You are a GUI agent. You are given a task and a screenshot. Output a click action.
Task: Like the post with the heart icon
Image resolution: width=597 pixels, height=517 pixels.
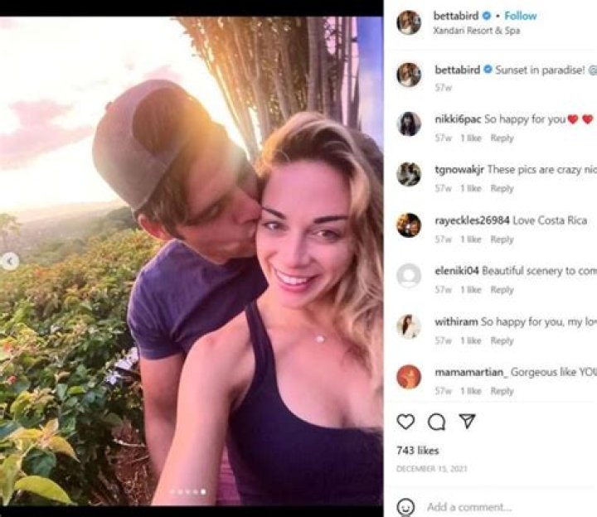pyautogui.click(x=405, y=422)
